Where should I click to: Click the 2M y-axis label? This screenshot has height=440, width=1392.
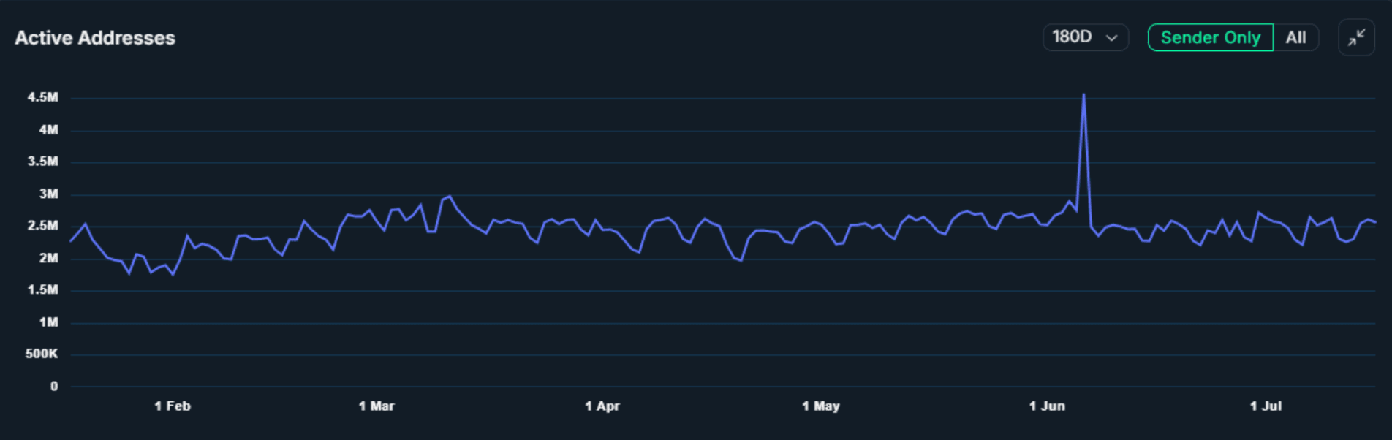click(48, 258)
